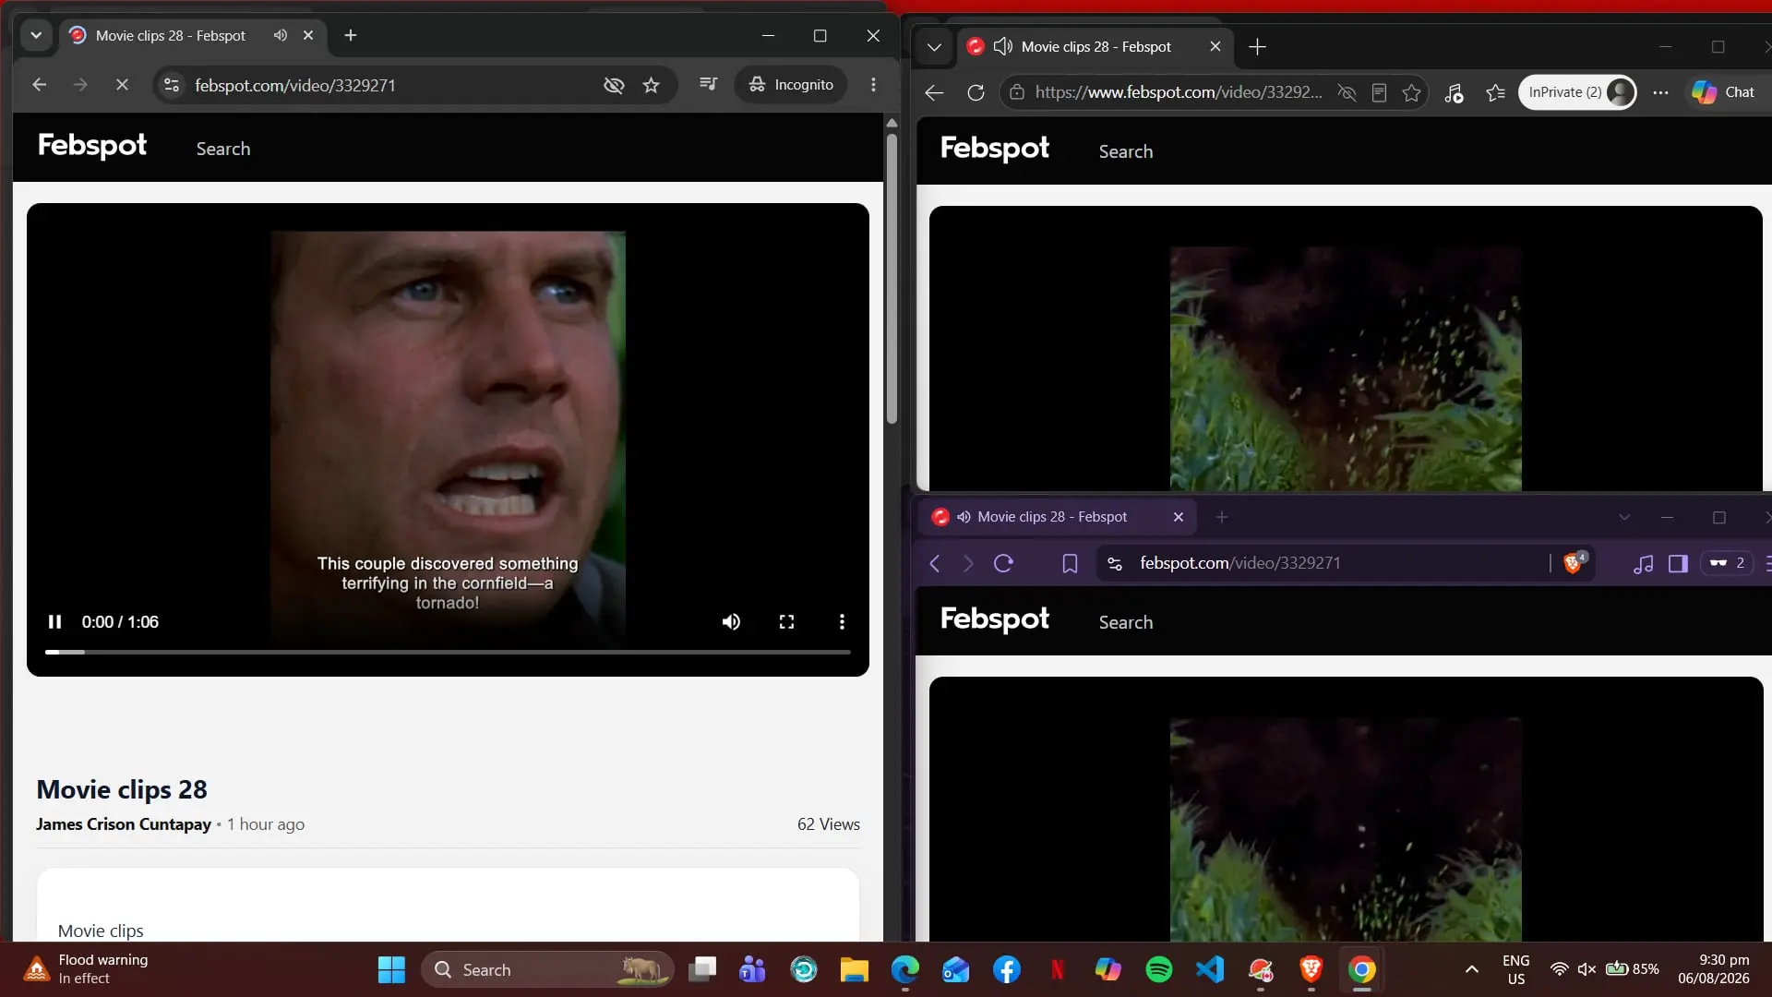Expand the Brave tab search dropdown
The width and height of the screenshot is (1772, 997).
(x=1624, y=517)
